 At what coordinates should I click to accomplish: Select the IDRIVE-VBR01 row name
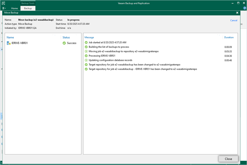(x=19, y=43)
